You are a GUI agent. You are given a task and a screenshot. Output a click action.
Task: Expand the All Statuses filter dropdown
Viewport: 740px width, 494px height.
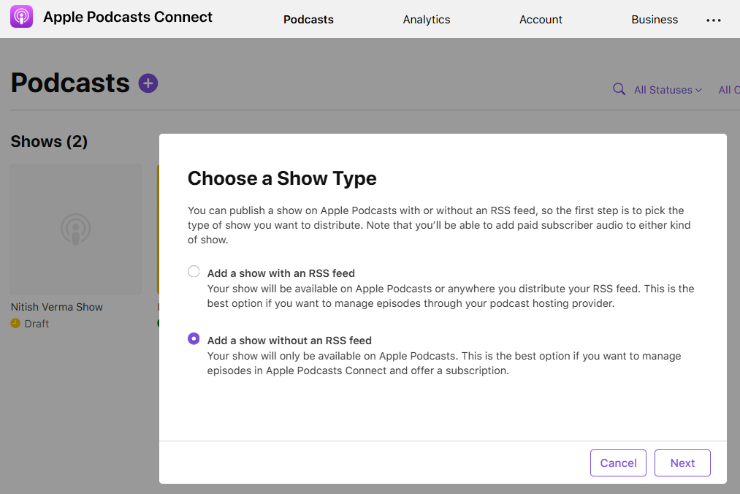tap(668, 90)
